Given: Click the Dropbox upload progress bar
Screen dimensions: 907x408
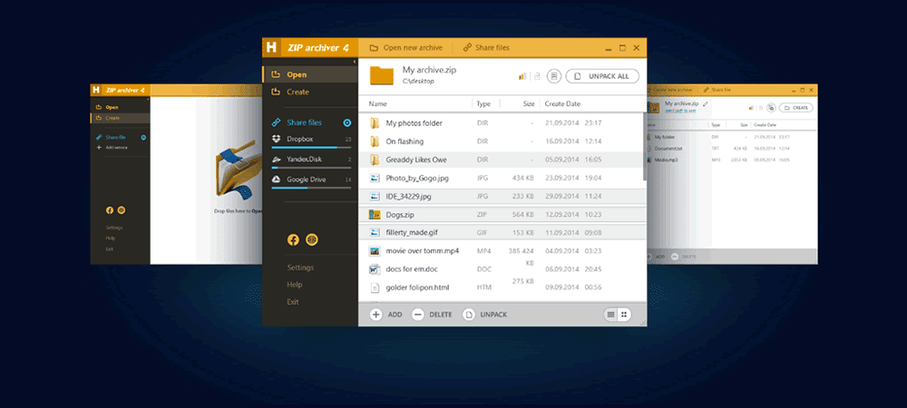Looking at the screenshot, I should point(311,148).
